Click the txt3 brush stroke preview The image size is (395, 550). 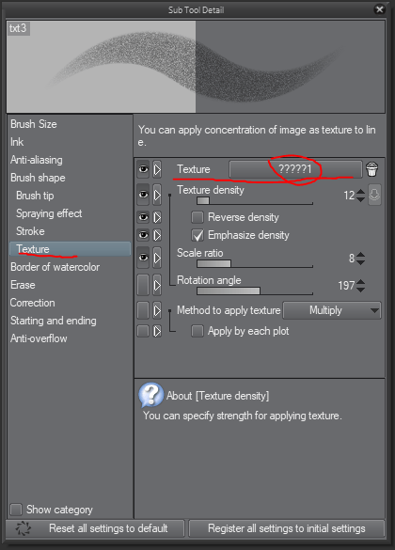pos(196,67)
